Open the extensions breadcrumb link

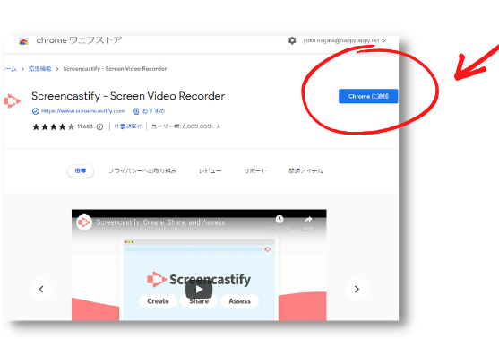click(x=39, y=69)
